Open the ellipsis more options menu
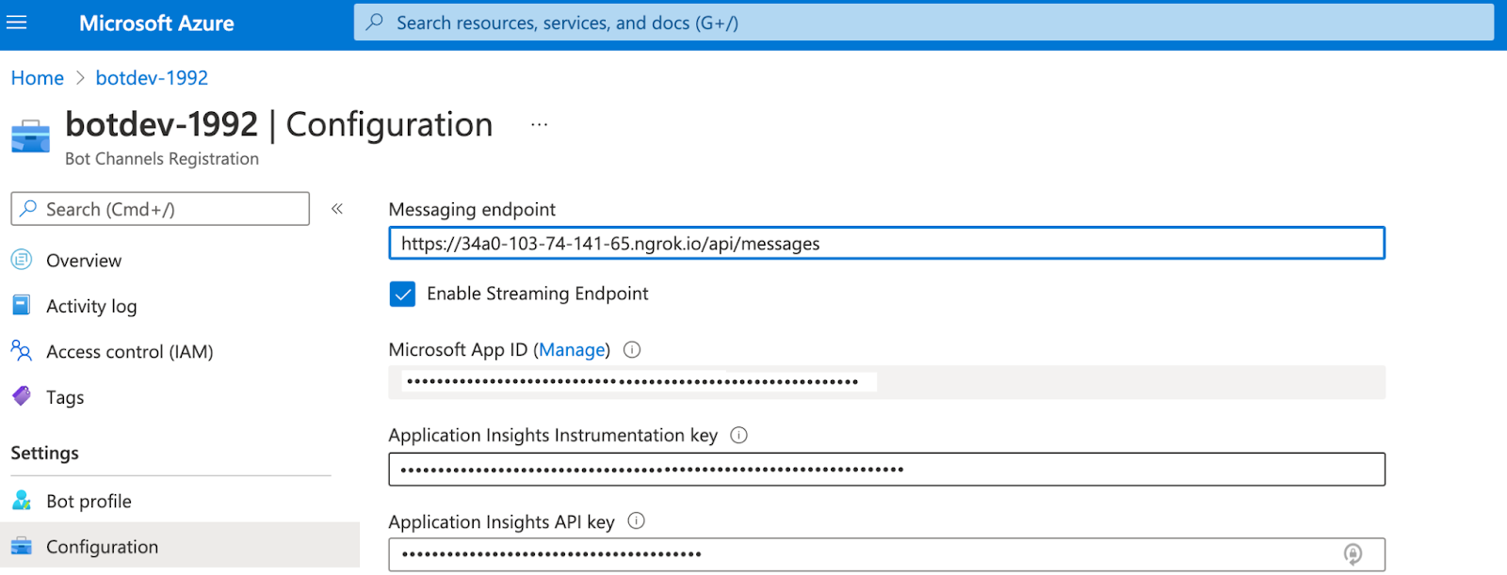This screenshot has height=575, width=1507. [539, 124]
